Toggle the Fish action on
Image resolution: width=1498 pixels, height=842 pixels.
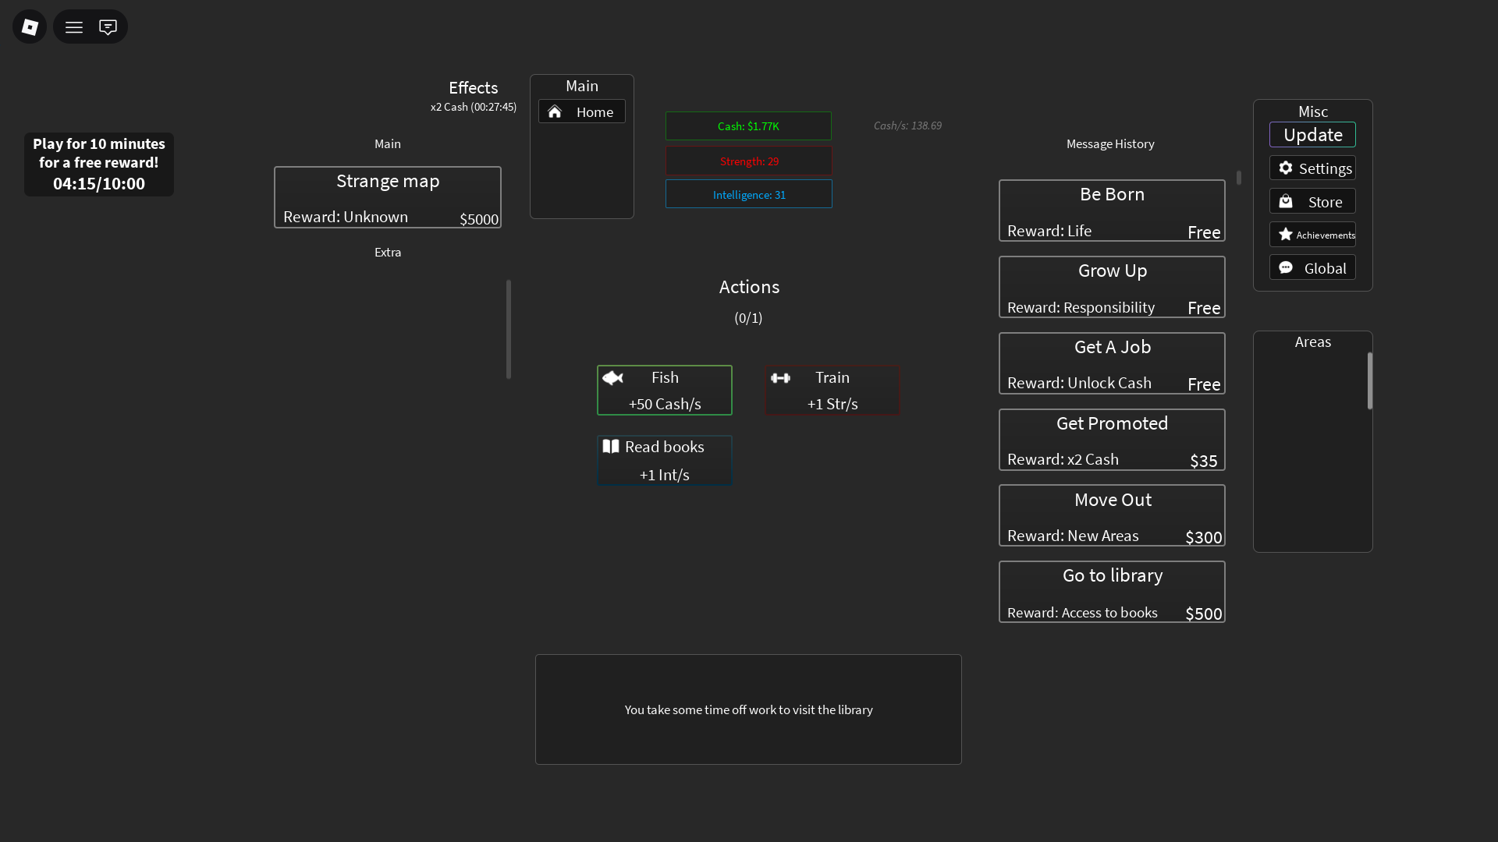tap(665, 390)
